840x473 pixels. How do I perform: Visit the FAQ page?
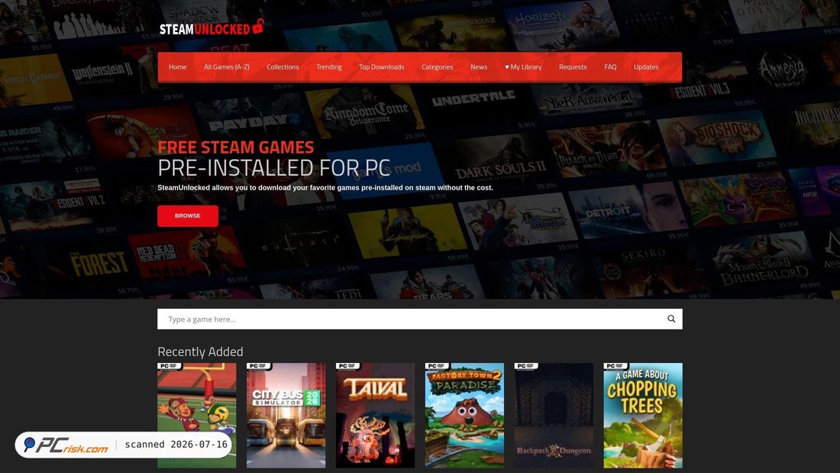[x=610, y=67]
